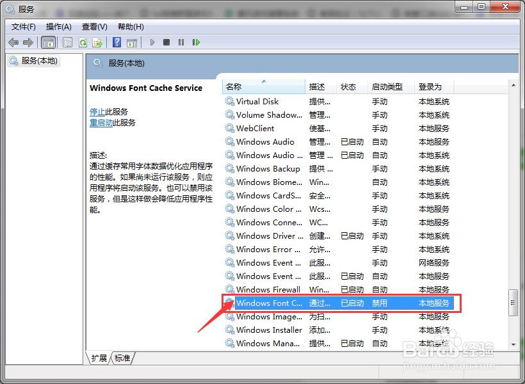The image size is (525, 384).
Task: Click the scroll up arrow of services list
Action: tap(513, 86)
